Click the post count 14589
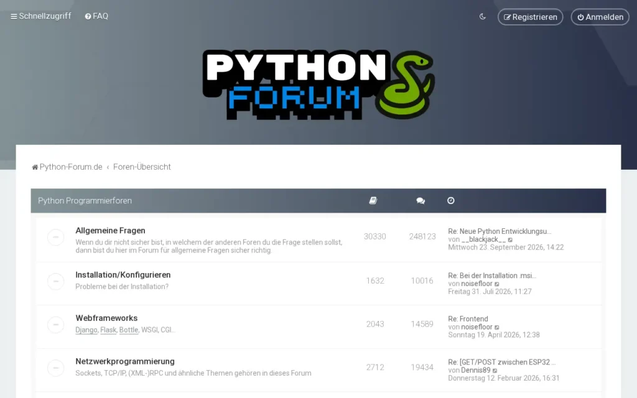 tap(422, 324)
